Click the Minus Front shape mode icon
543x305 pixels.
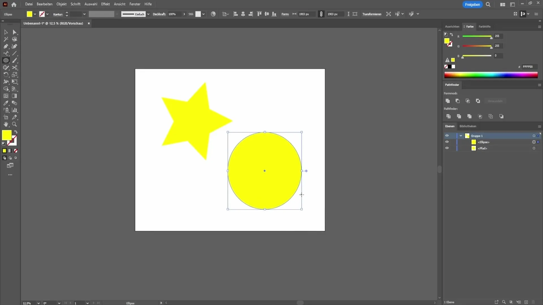[x=458, y=101]
